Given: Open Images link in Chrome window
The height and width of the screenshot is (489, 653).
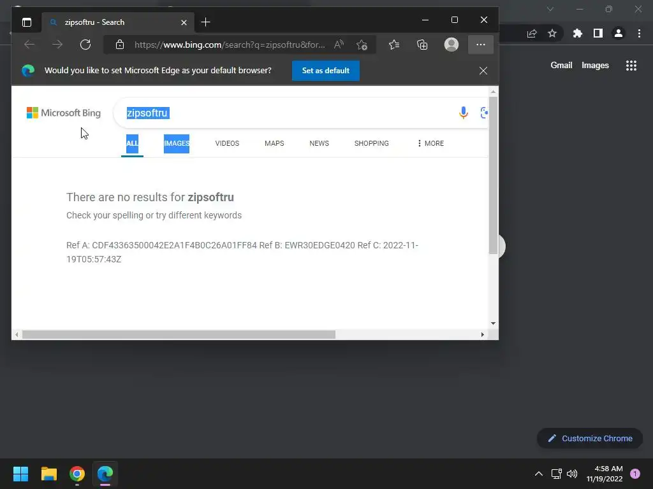Looking at the screenshot, I should pos(595,66).
